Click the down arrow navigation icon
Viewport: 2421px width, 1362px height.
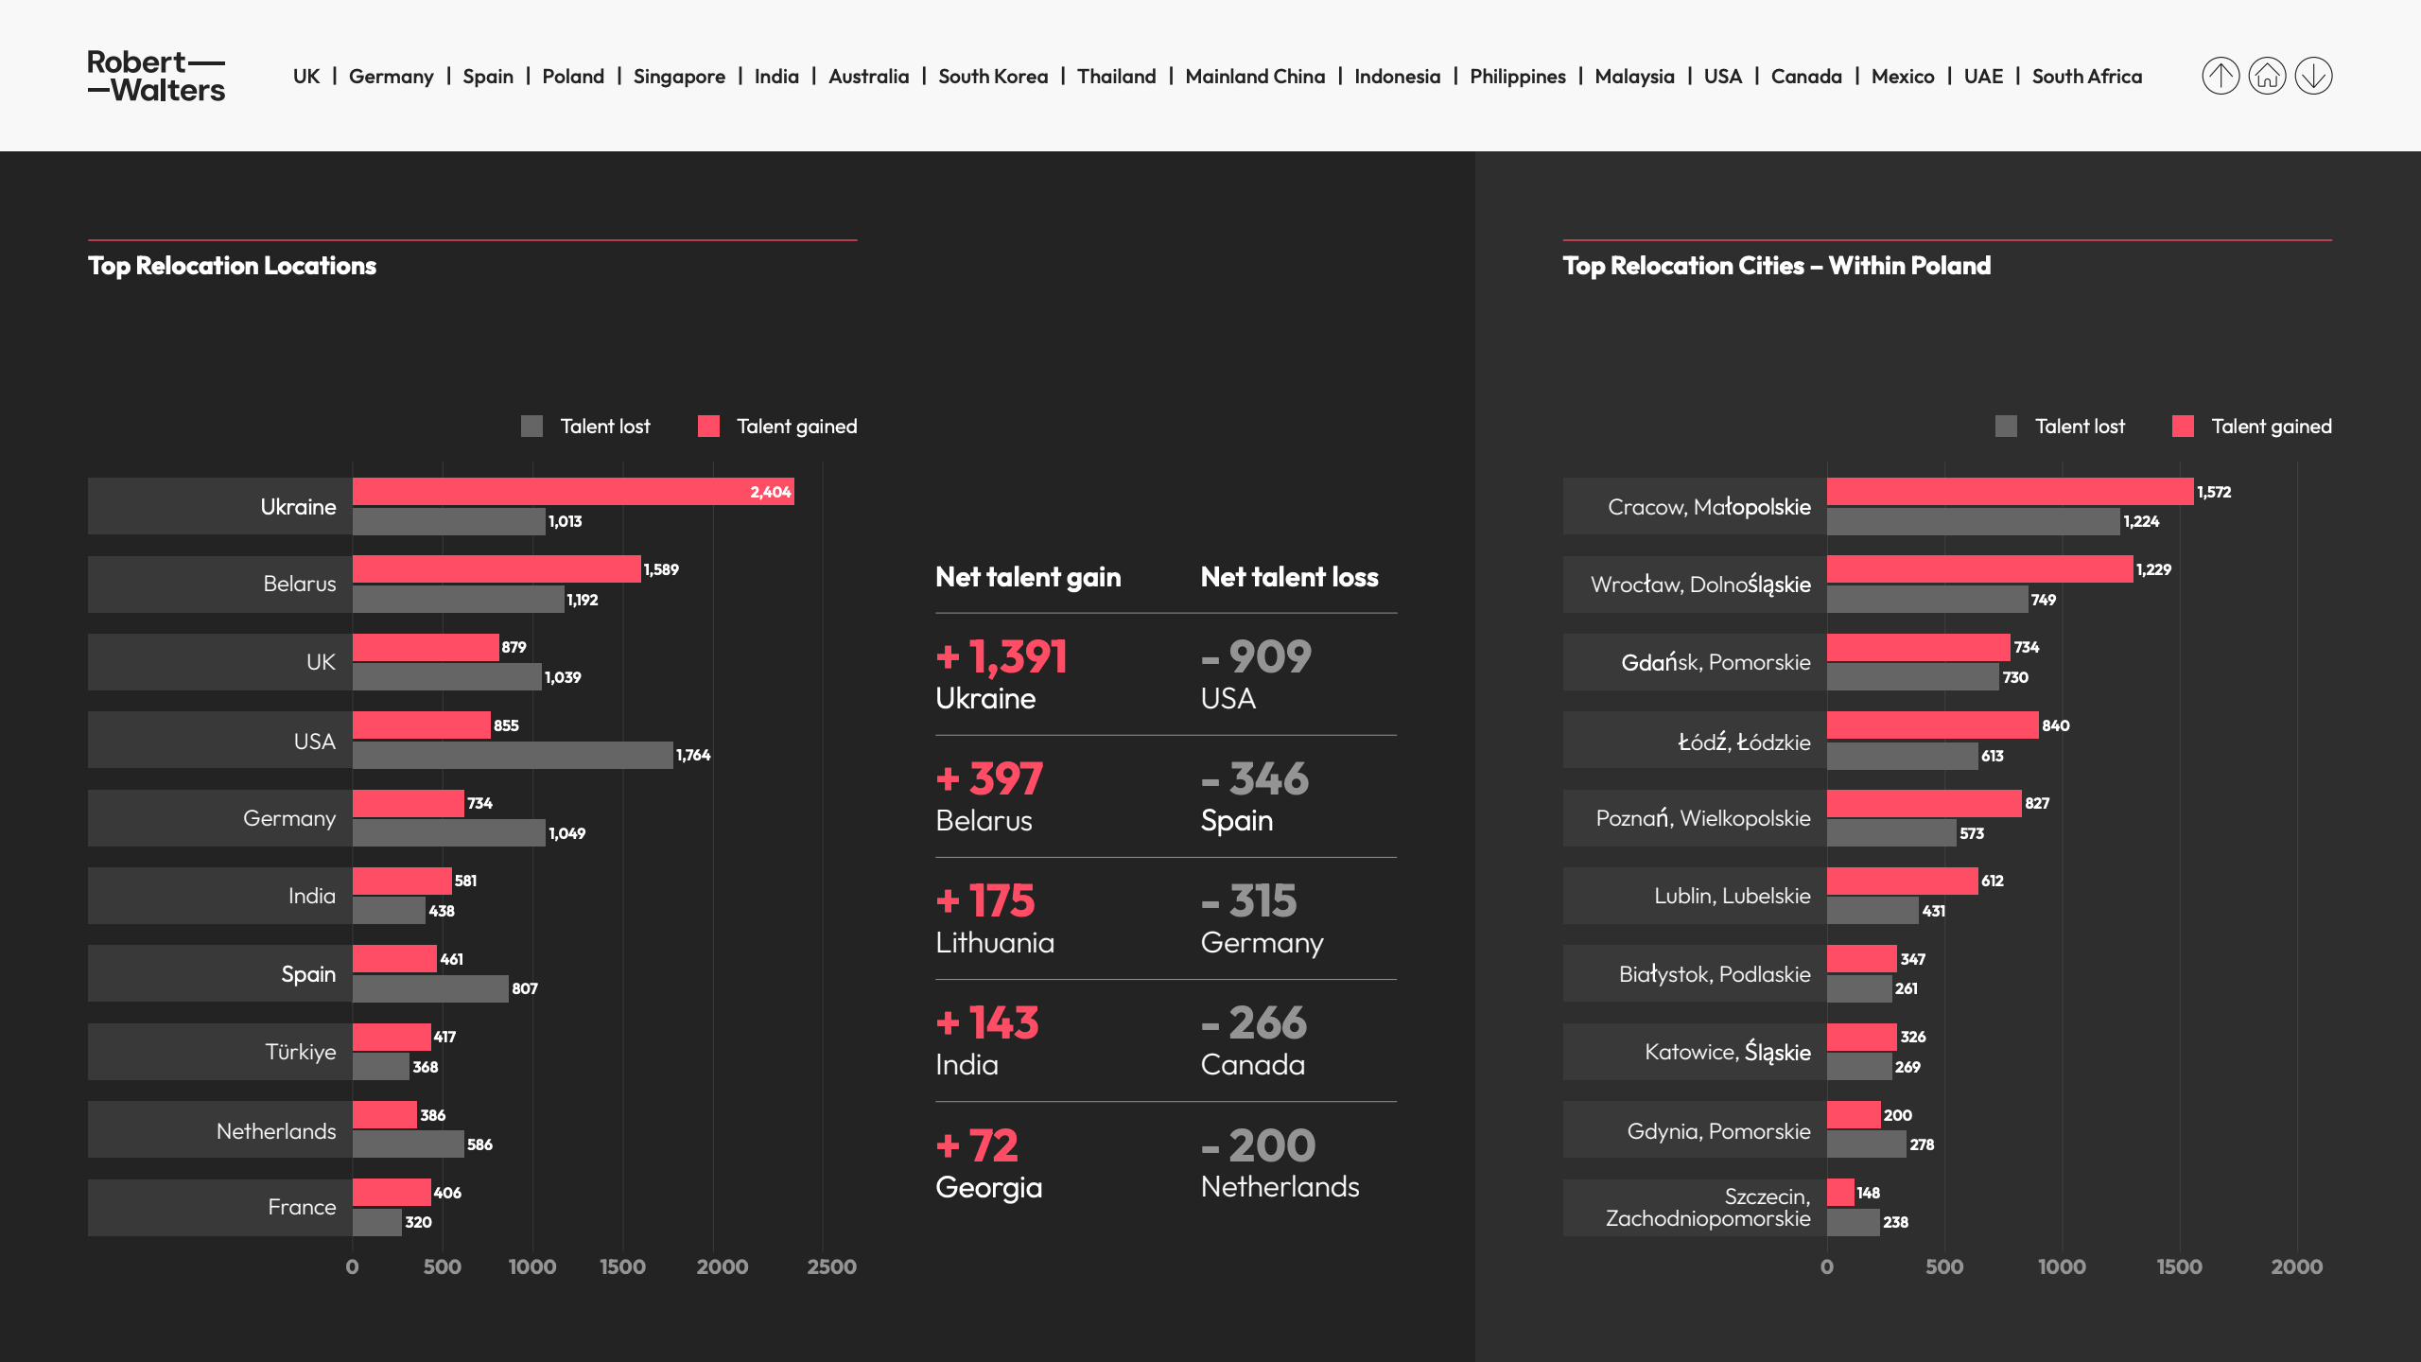coord(2313,76)
